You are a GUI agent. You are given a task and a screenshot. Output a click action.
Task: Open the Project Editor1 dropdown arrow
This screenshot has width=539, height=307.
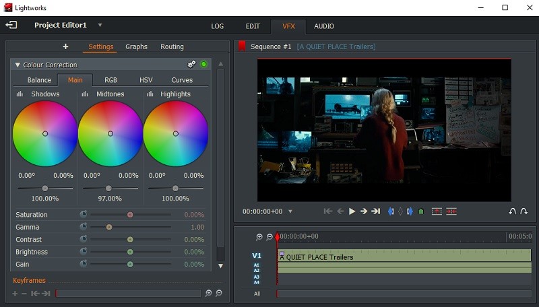(100, 25)
